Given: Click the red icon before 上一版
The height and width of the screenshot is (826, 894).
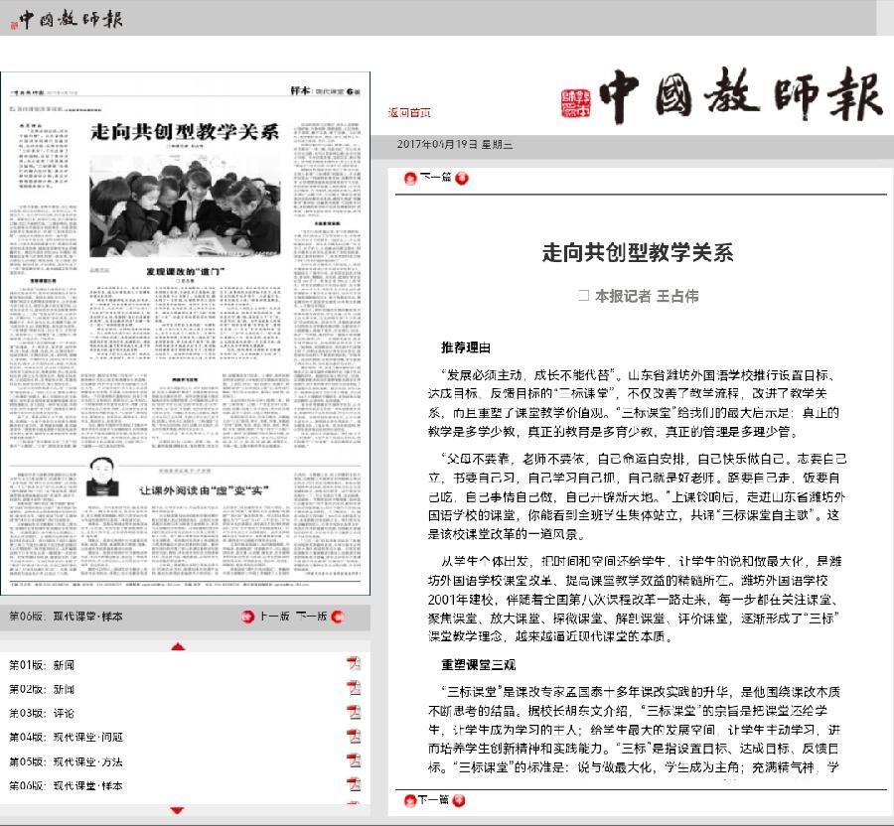Looking at the screenshot, I should [247, 617].
